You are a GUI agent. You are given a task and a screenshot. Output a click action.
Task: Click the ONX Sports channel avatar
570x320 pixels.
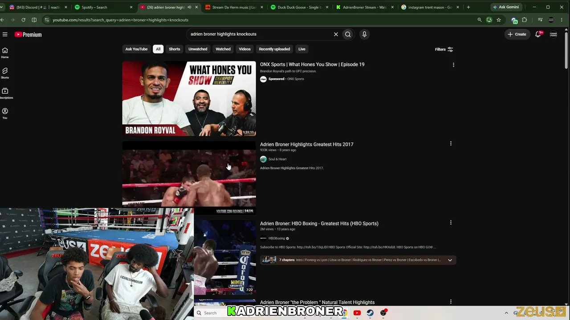[x=263, y=79]
